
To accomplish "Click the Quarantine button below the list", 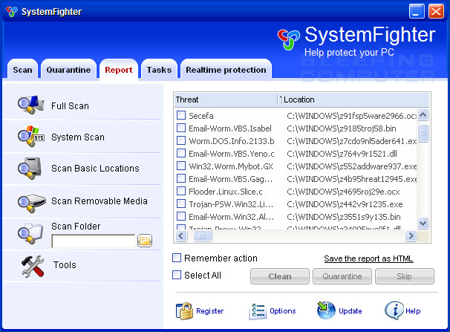I will point(342,276).
